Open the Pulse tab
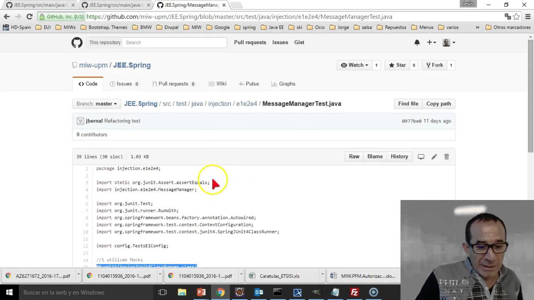The height and width of the screenshot is (300, 534). click(x=249, y=84)
